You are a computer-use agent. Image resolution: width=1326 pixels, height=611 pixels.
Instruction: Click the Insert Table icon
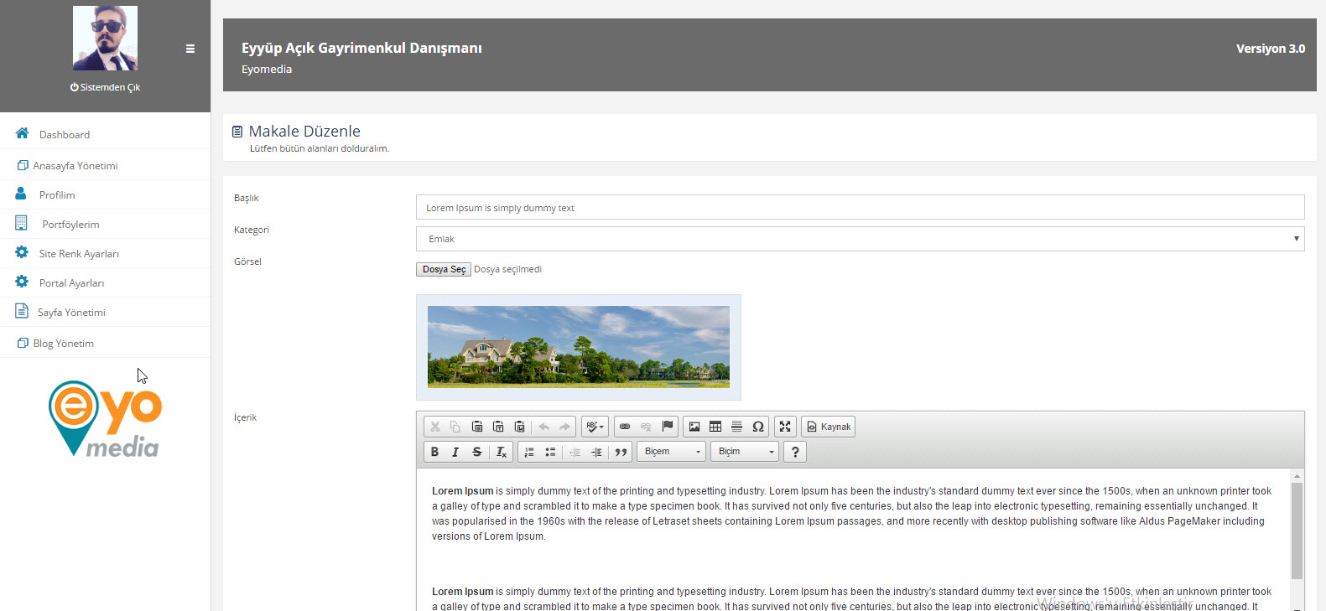[715, 427]
